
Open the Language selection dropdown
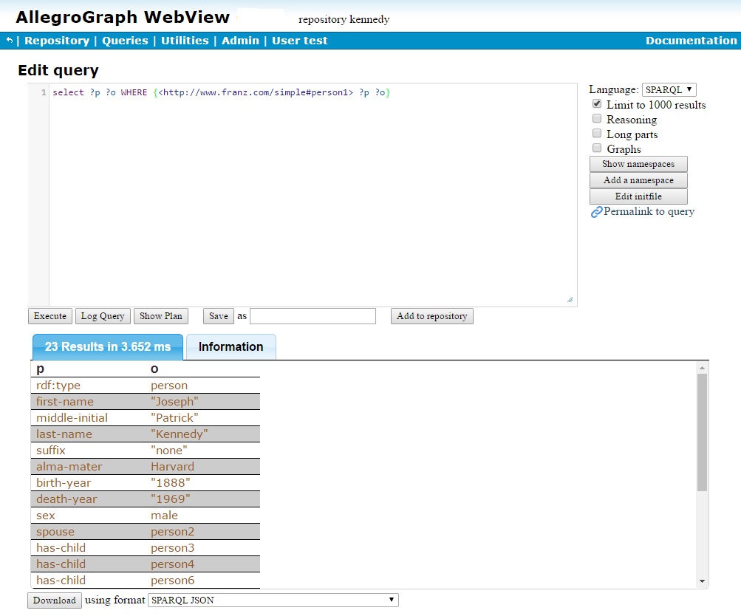point(668,89)
